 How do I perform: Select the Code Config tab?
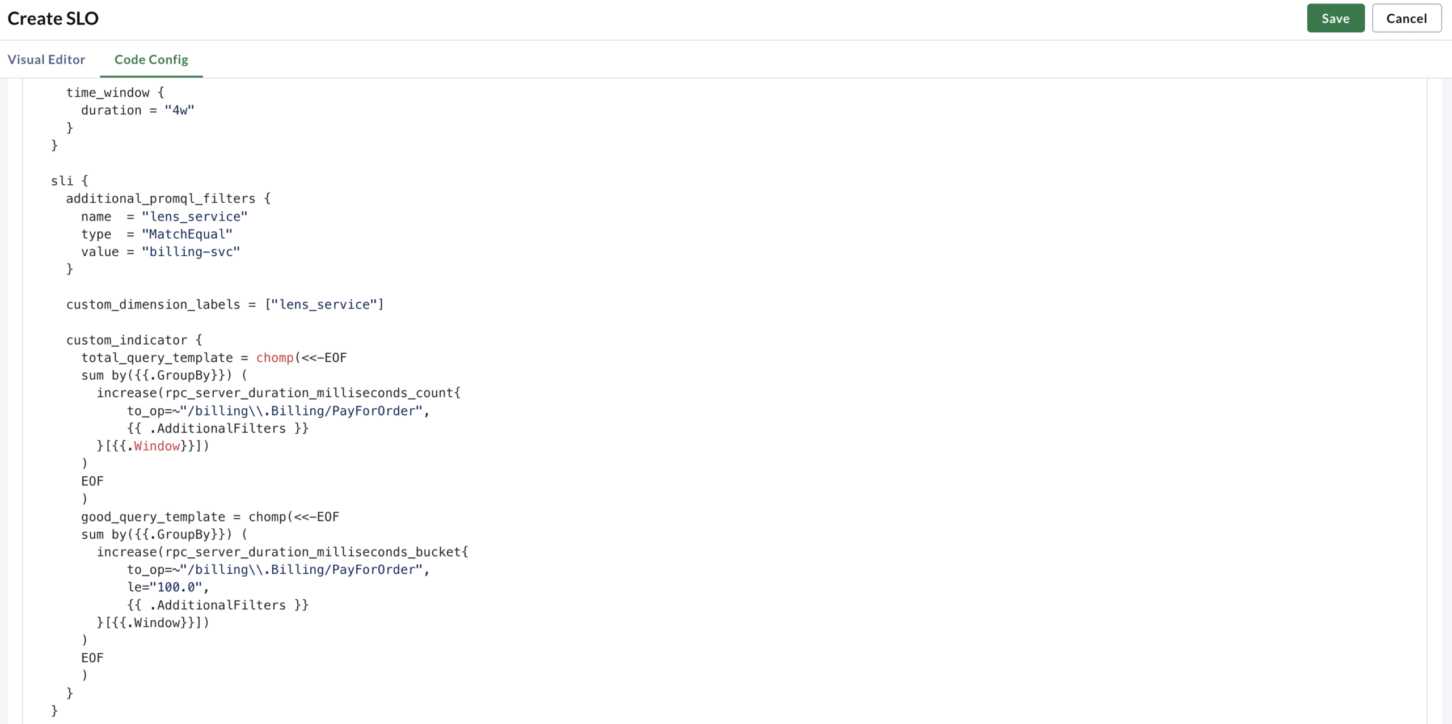pos(151,60)
